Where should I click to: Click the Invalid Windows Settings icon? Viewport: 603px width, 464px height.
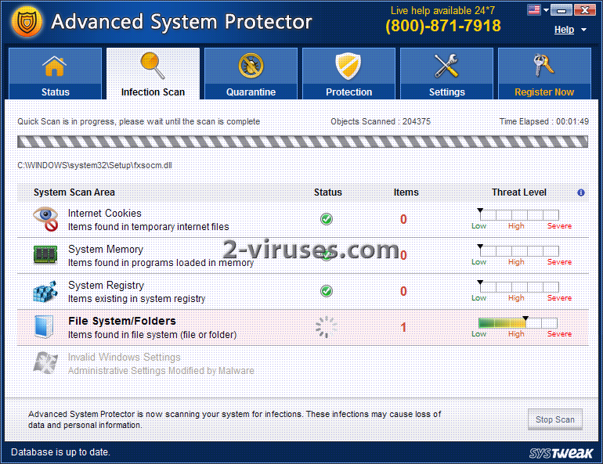click(x=45, y=363)
